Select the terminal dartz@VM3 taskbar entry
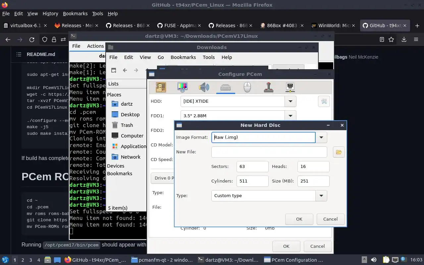424x265 pixels. coord(228,260)
